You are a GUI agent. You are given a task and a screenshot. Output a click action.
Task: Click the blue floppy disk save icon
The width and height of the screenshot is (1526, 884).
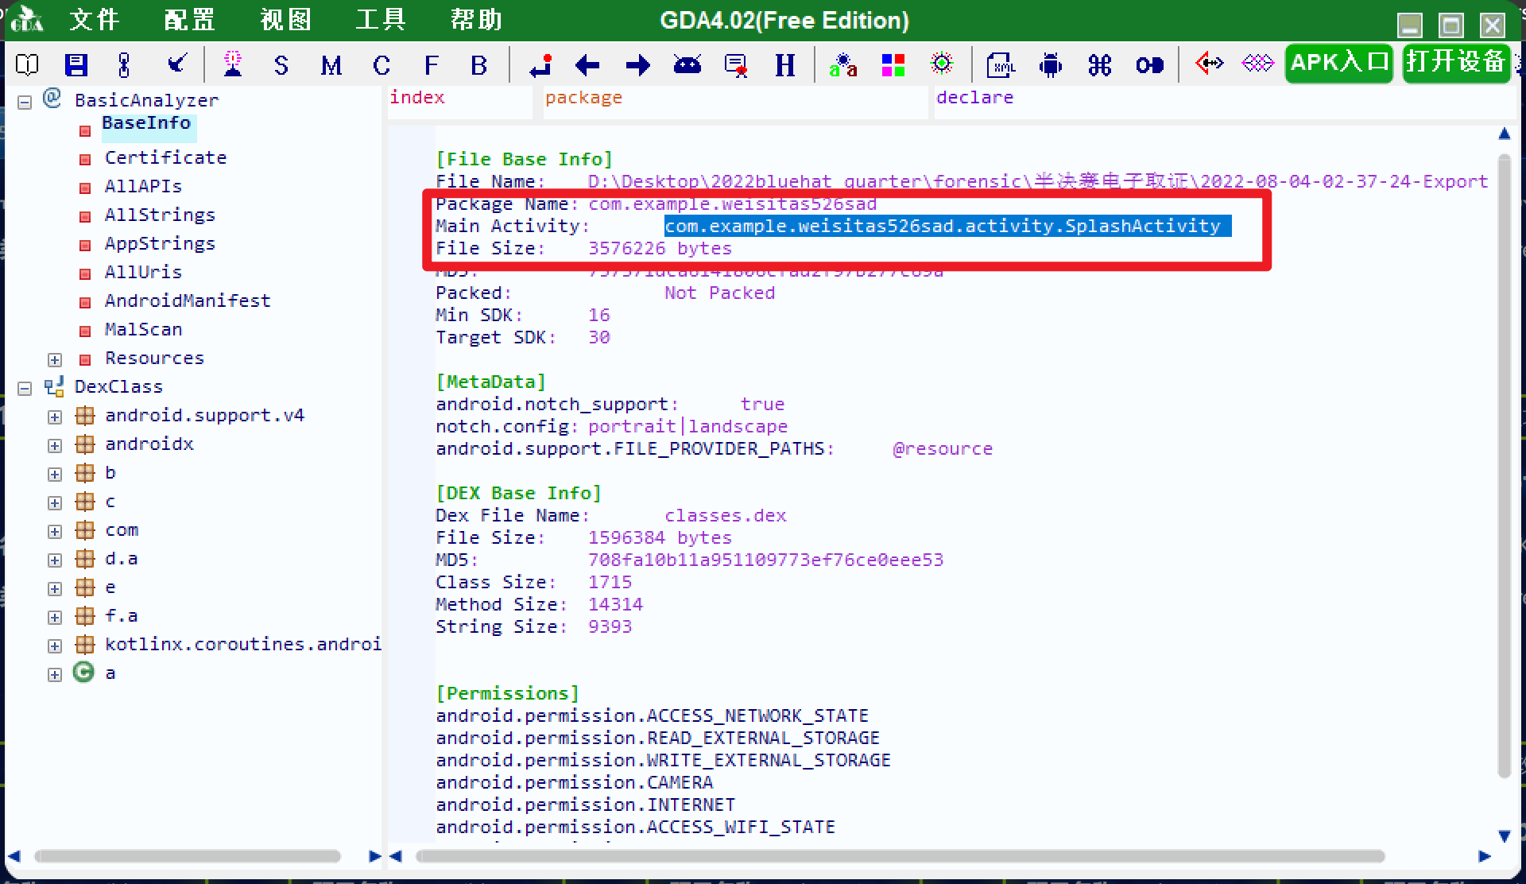(76, 64)
